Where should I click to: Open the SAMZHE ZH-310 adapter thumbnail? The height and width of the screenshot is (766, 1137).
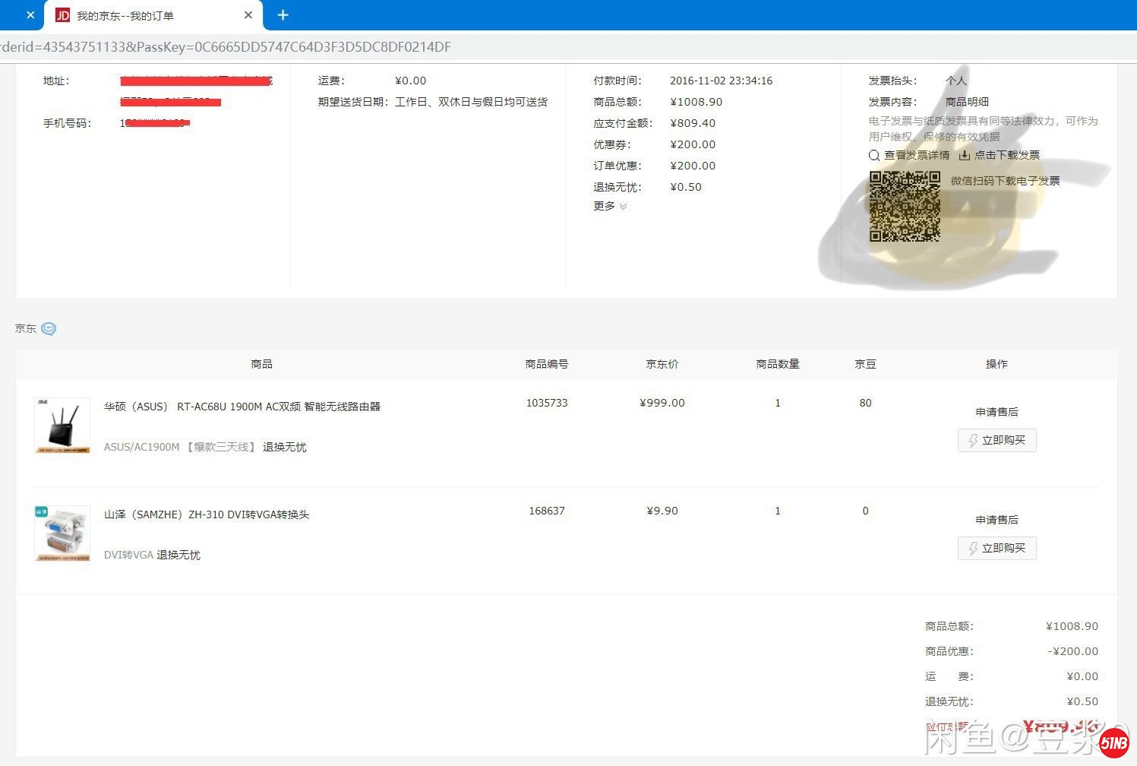point(62,533)
